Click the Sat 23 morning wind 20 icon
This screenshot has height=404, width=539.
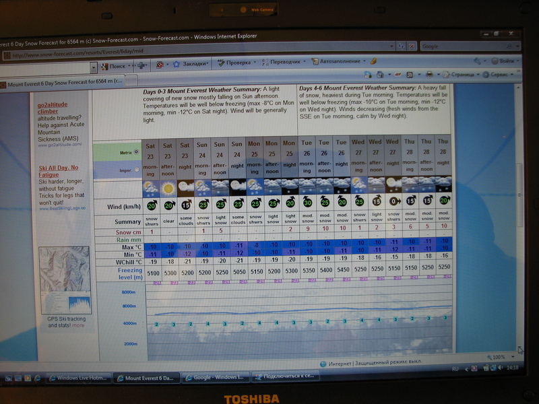click(x=152, y=206)
